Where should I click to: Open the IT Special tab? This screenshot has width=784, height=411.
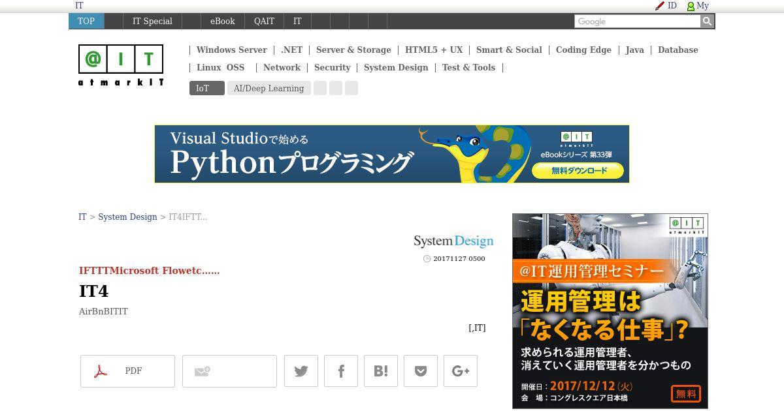tap(152, 21)
